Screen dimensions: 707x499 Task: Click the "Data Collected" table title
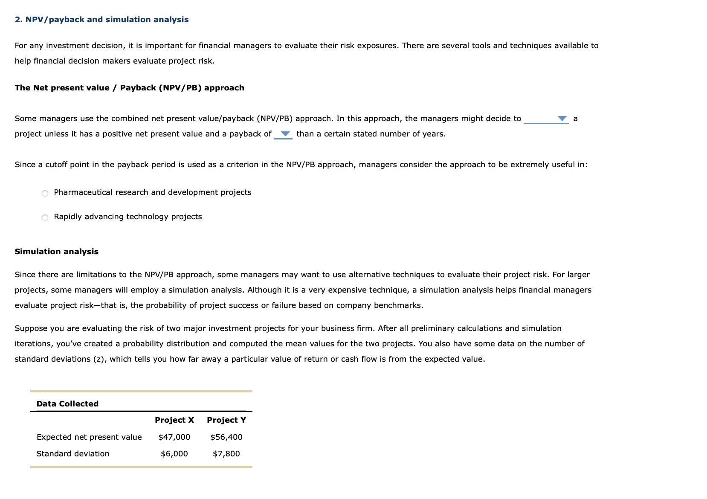(x=67, y=403)
